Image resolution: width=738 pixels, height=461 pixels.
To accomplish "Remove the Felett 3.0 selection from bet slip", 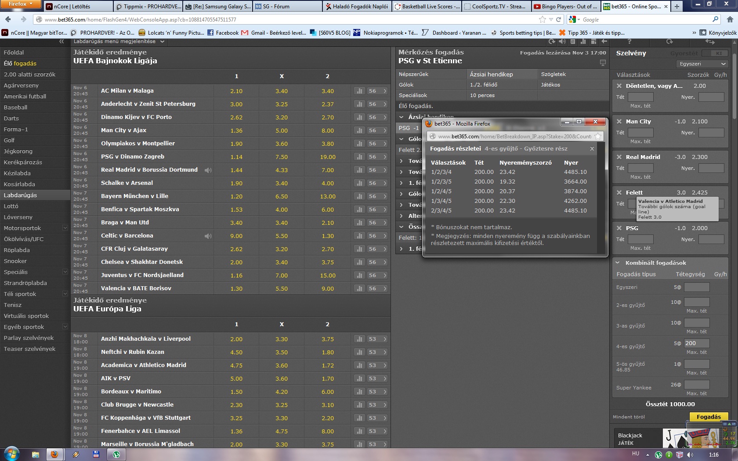I will tap(619, 193).
